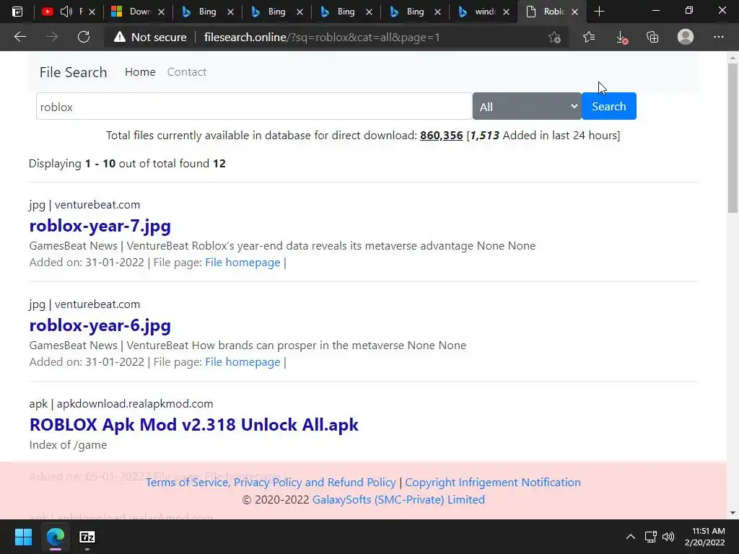The image size is (739, 554).
Task: Expand the All category dropdown
Action: coord(527,107)
